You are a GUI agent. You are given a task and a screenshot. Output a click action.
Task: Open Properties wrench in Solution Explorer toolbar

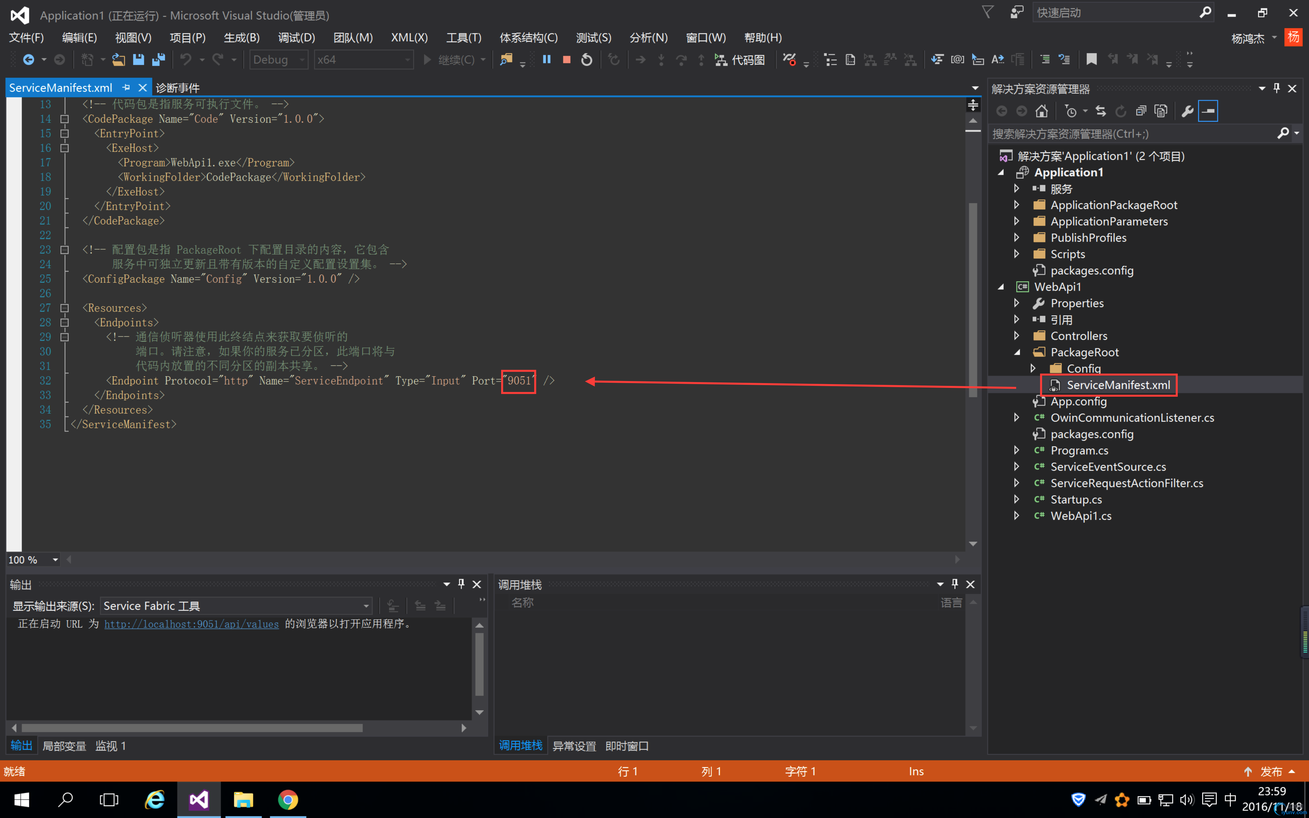point(1187,111)
